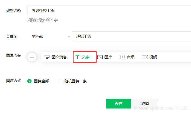Select the 图文消息 article icon
The height and width of the screenshot is (113, 191).
pyautogui.click(x=48, y=57)
